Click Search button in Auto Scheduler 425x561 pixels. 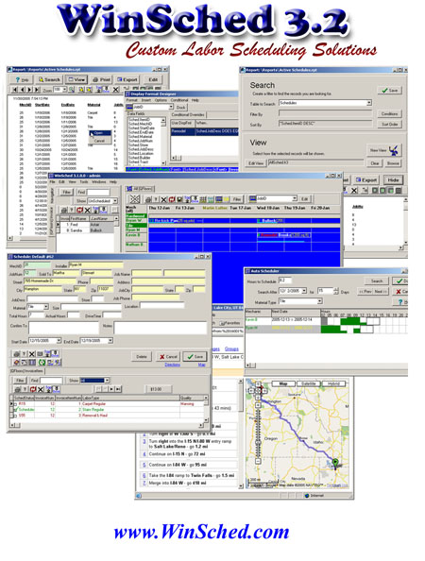[x=376, y=280]
